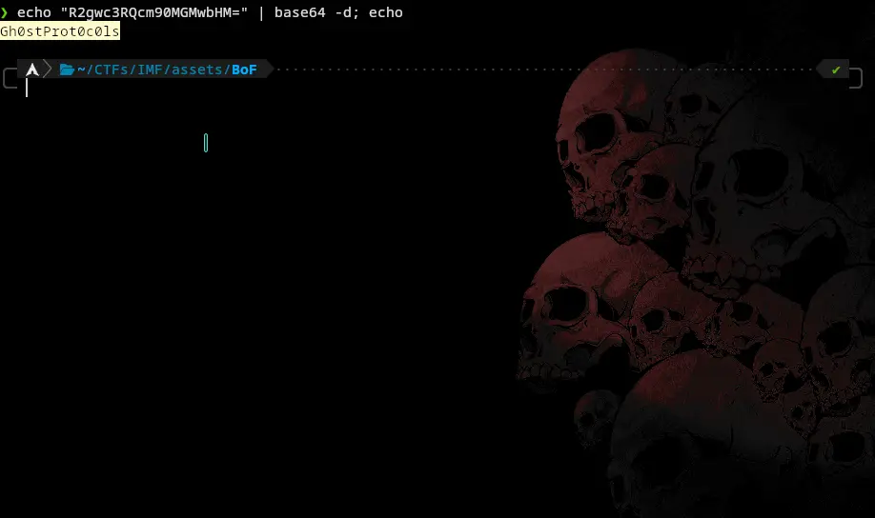Click the teal I-beam pointer in the terminal
The height and width of the screenshot is (518, 875).
click(x=206, y=143)
